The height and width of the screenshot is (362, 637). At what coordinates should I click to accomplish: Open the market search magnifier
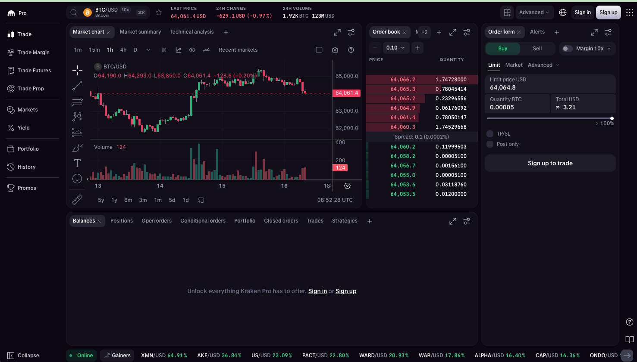point(74,12)
